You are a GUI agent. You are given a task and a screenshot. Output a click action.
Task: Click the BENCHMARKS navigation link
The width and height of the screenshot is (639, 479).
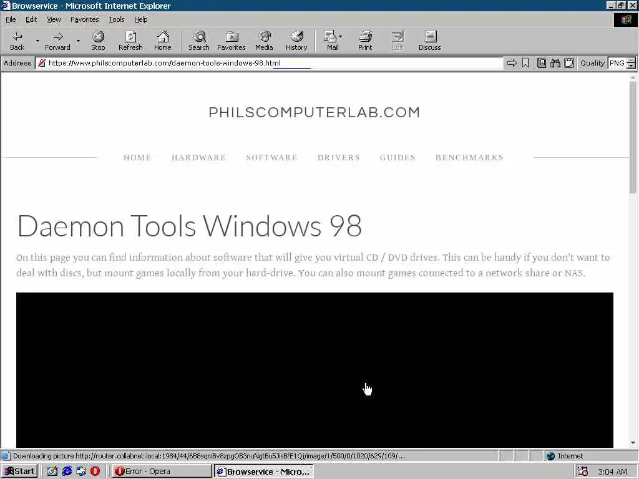click(x=469, y=158)
